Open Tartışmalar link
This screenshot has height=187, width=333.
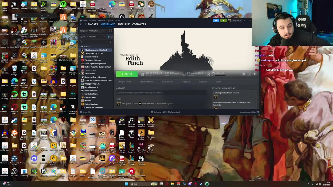[x=186, y=82]
